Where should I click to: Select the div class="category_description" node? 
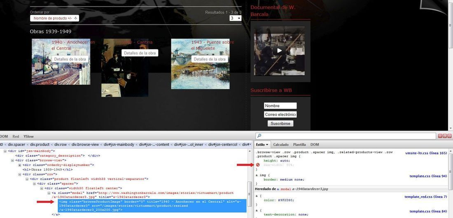(58, 156)
